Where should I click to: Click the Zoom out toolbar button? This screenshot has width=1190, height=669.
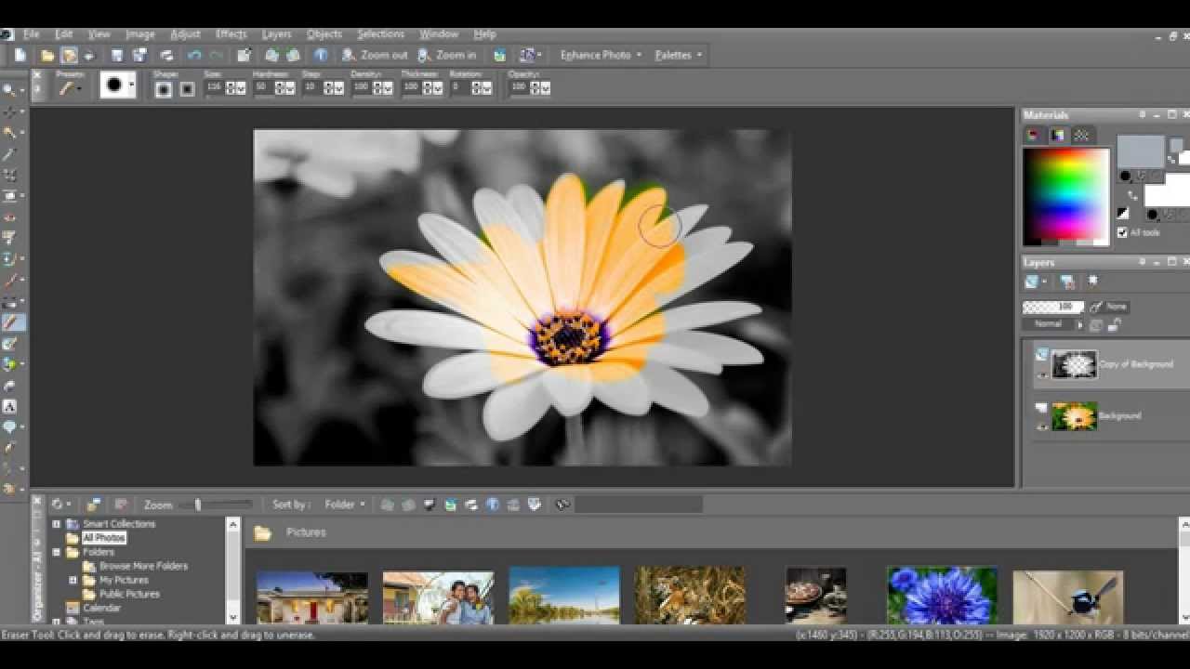click(x=375, y=55)
